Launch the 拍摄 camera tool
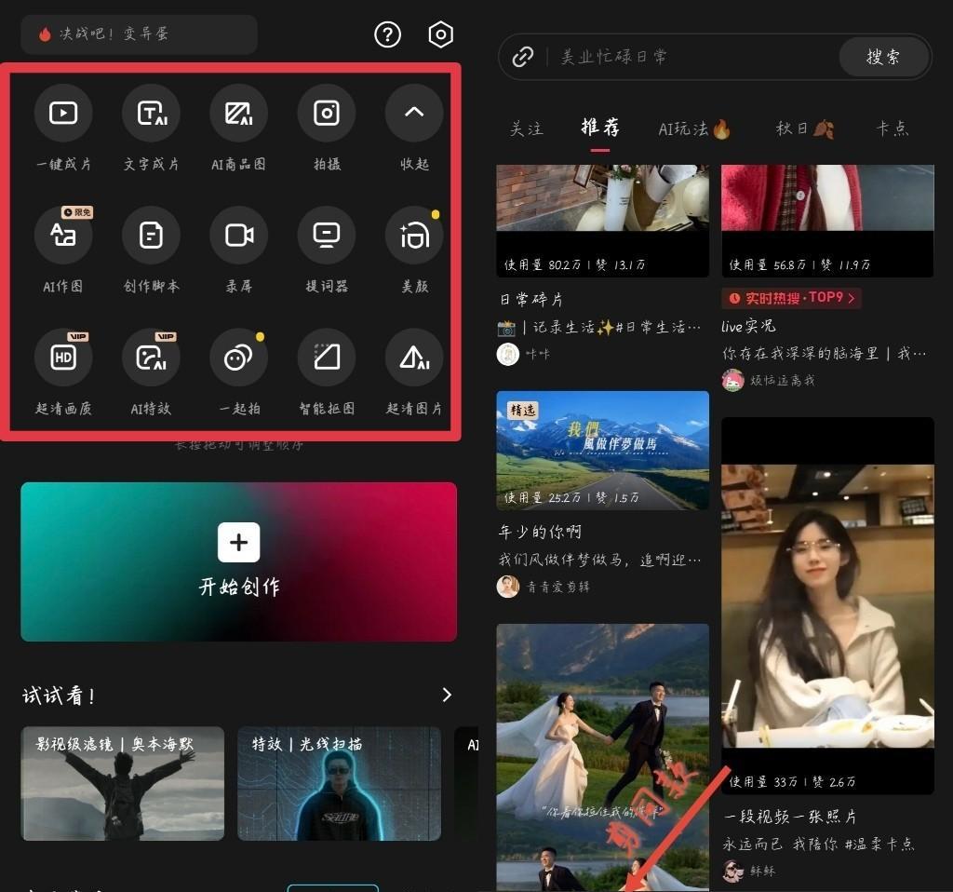The height and width of the screenshot is (892, 953). (326, 113)
